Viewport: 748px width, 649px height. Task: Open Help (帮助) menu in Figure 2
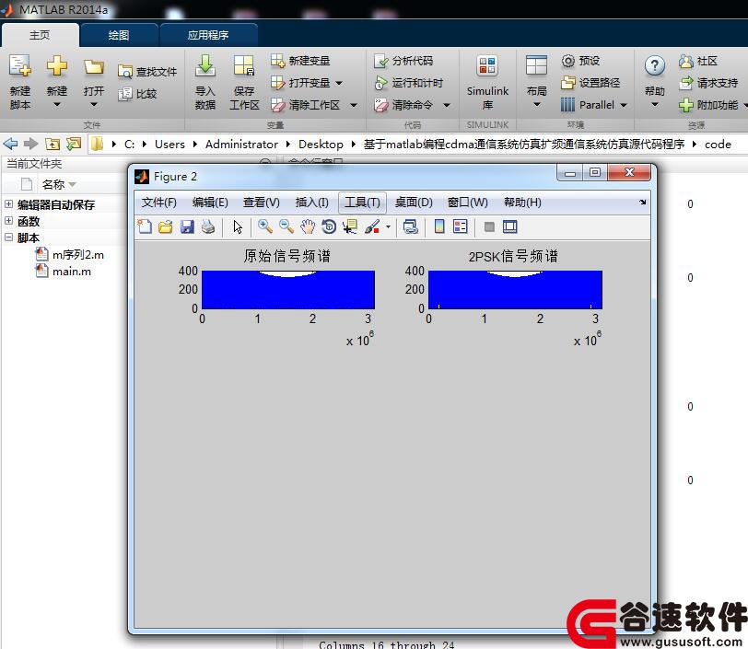522,203
